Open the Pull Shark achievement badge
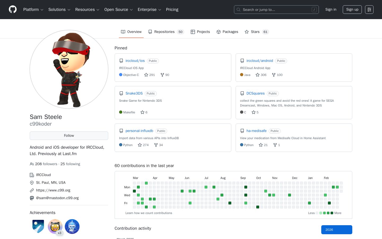This screenshot has width=382, height=239. click(72, 227)
